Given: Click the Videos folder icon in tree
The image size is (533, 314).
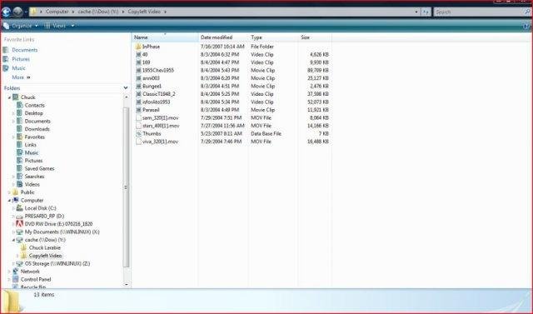Looking at the screenshot, I should (x=20, y=185).
